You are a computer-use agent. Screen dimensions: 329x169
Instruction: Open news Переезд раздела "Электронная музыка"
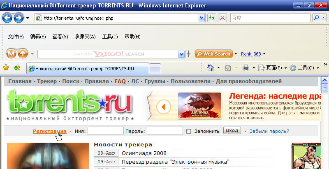[176, 162]
